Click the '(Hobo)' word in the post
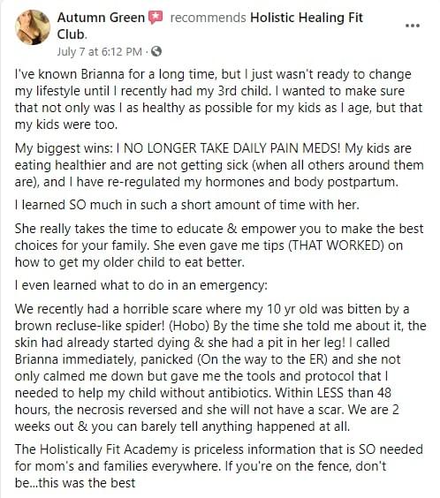The height and width of the screenshot is (498, 440). (189, 326)
